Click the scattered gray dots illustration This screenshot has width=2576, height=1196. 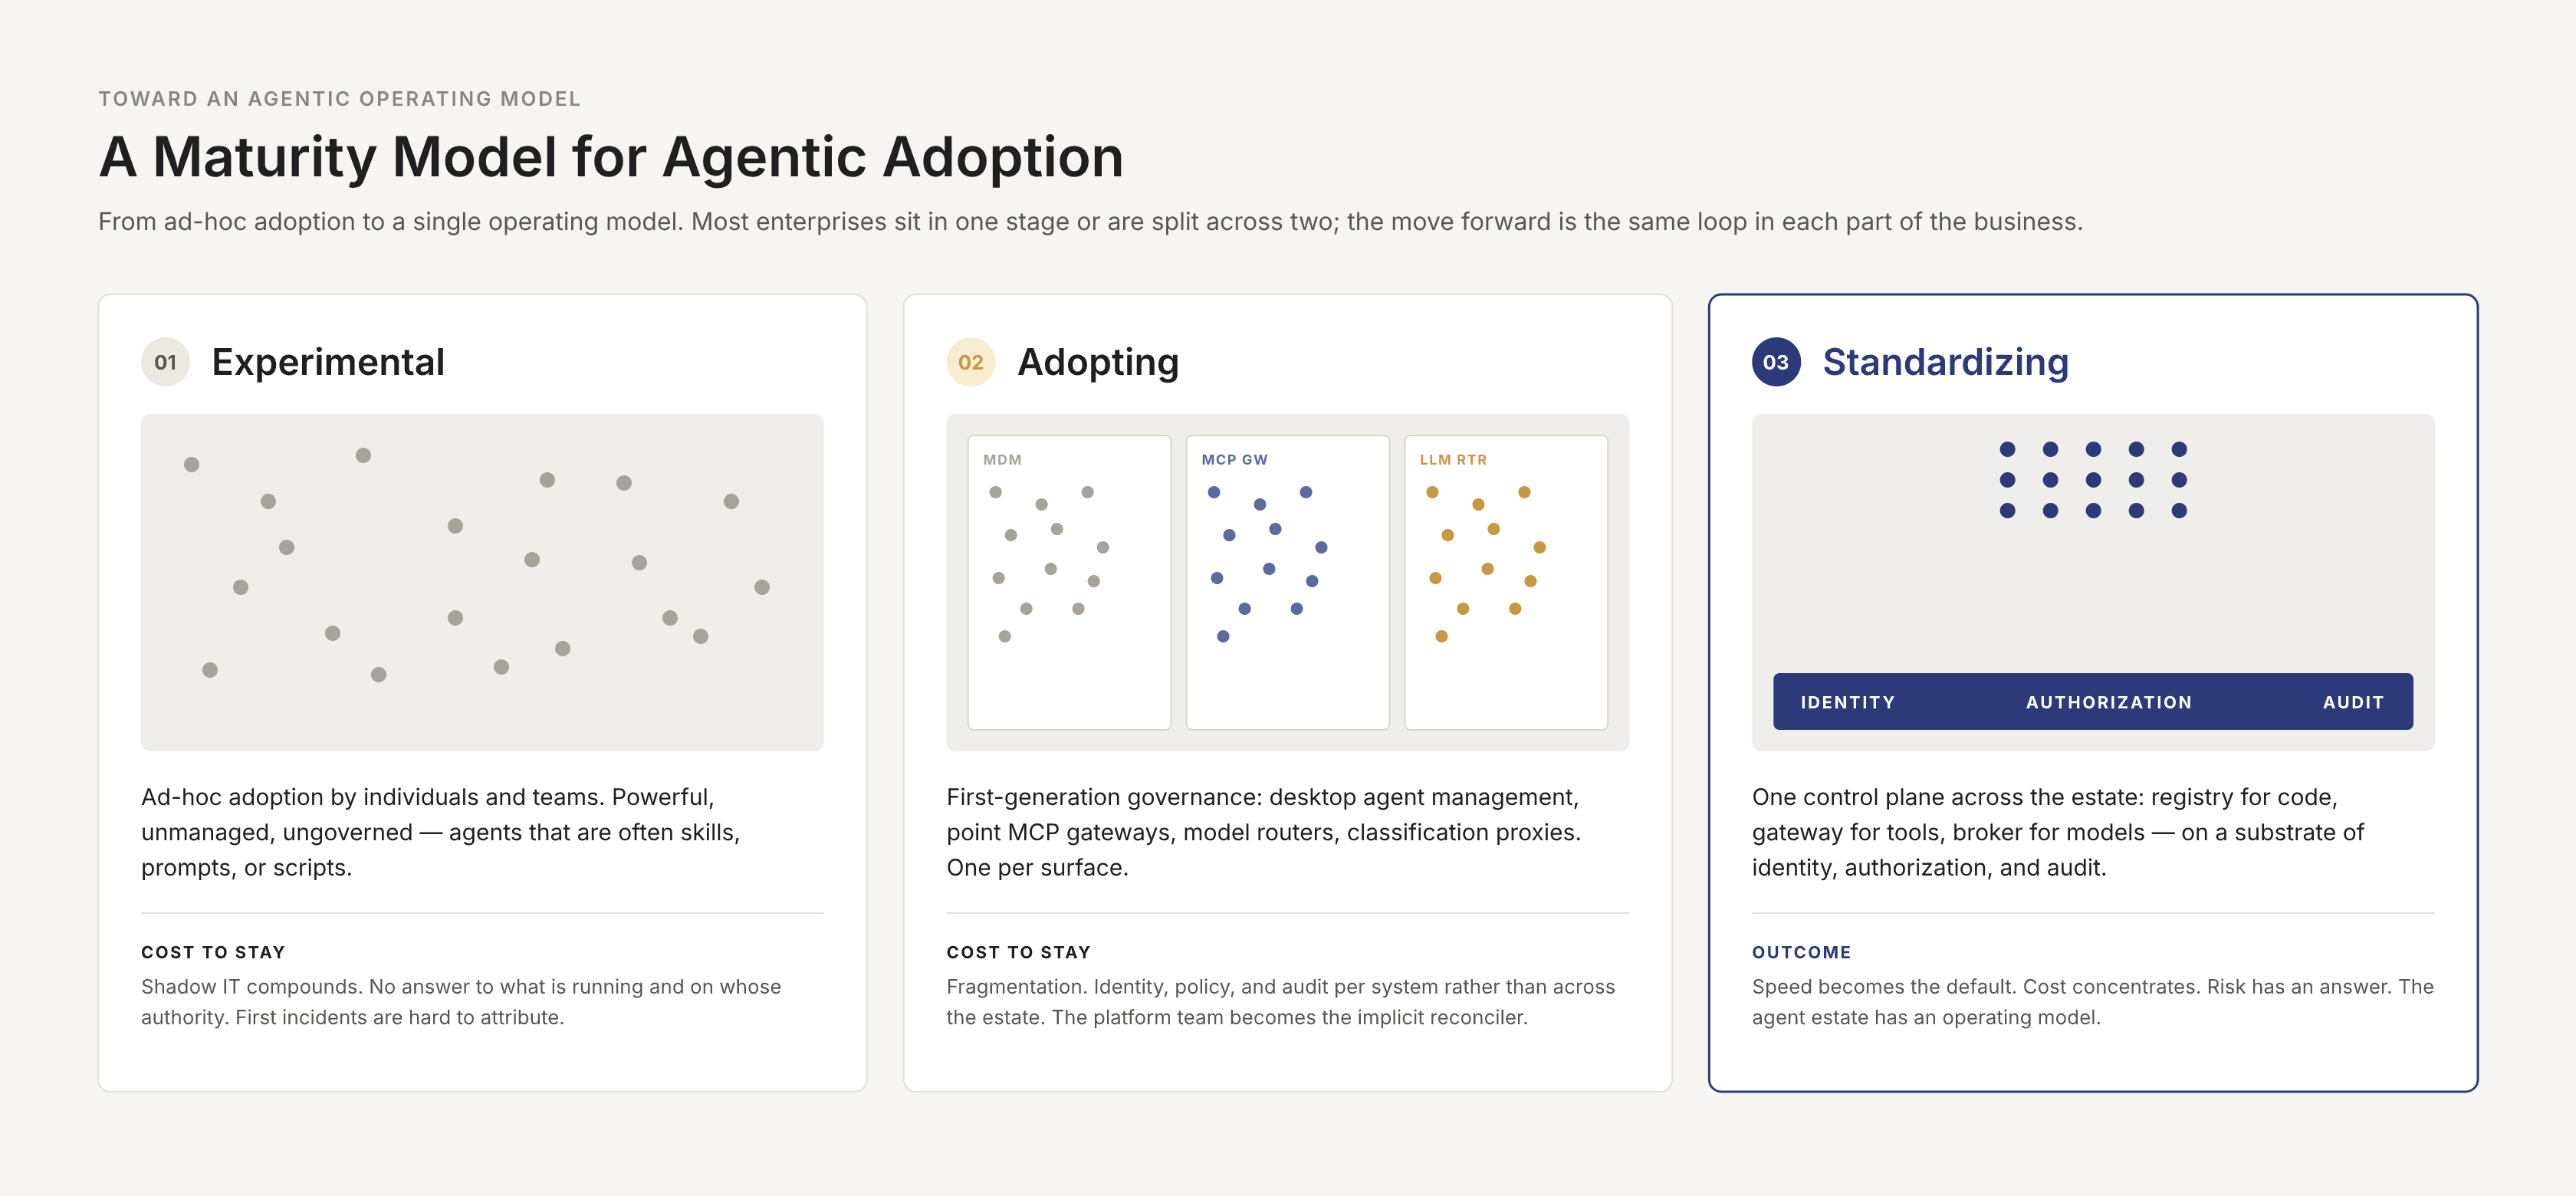(x=482, y=582)
